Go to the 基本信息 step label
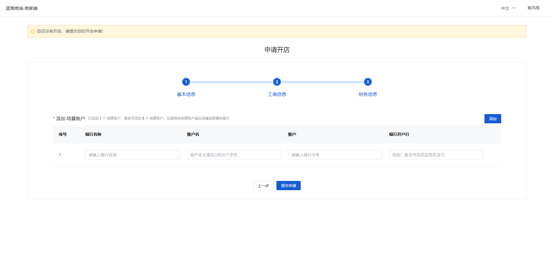This screenshot has height=257, width=554. tap(186, 94)
